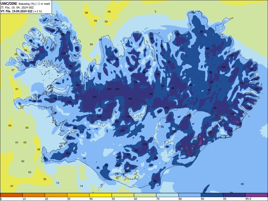This screenshot has height=201, width=268.
Task: Click the legend tick label 90
Action: [203, 199]
